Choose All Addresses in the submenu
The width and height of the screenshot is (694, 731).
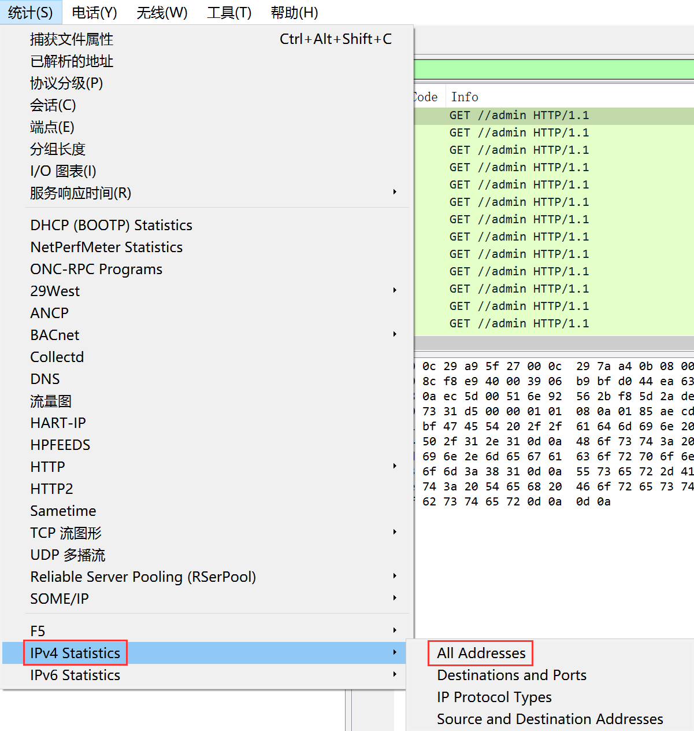click(481, 653)
